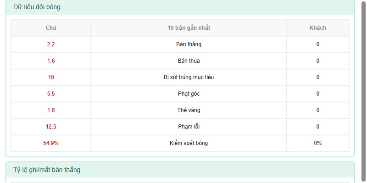This screenshot has width=367, height=183.
Task: Select the 'Bàn thắng' row label
Action: point(189,44)
